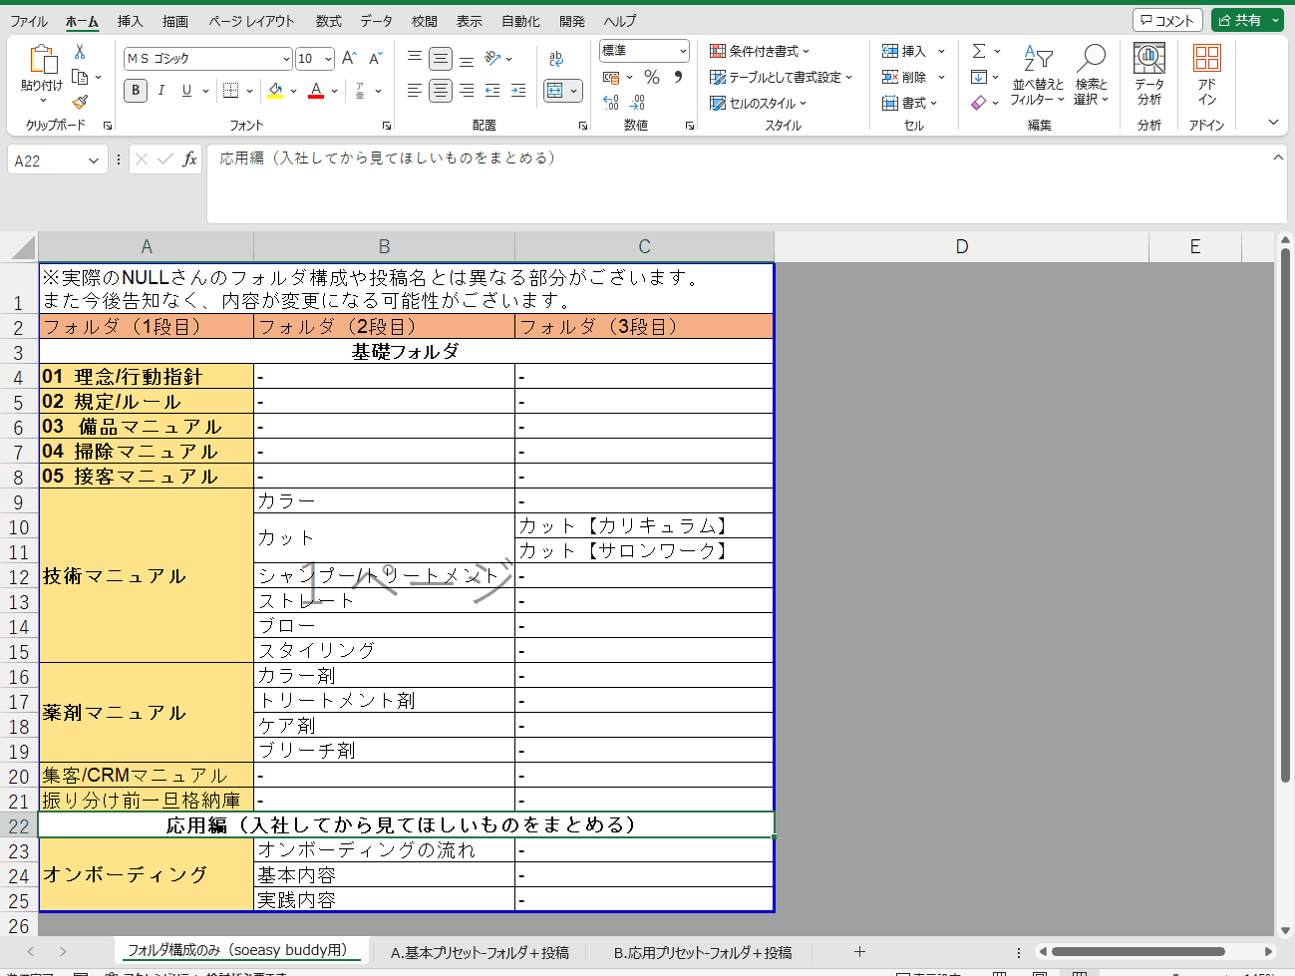Switch to sheet A.基本プリセット-フォルダ+投稿
This screenshot has width=1295, height=976.
(480, 952)
